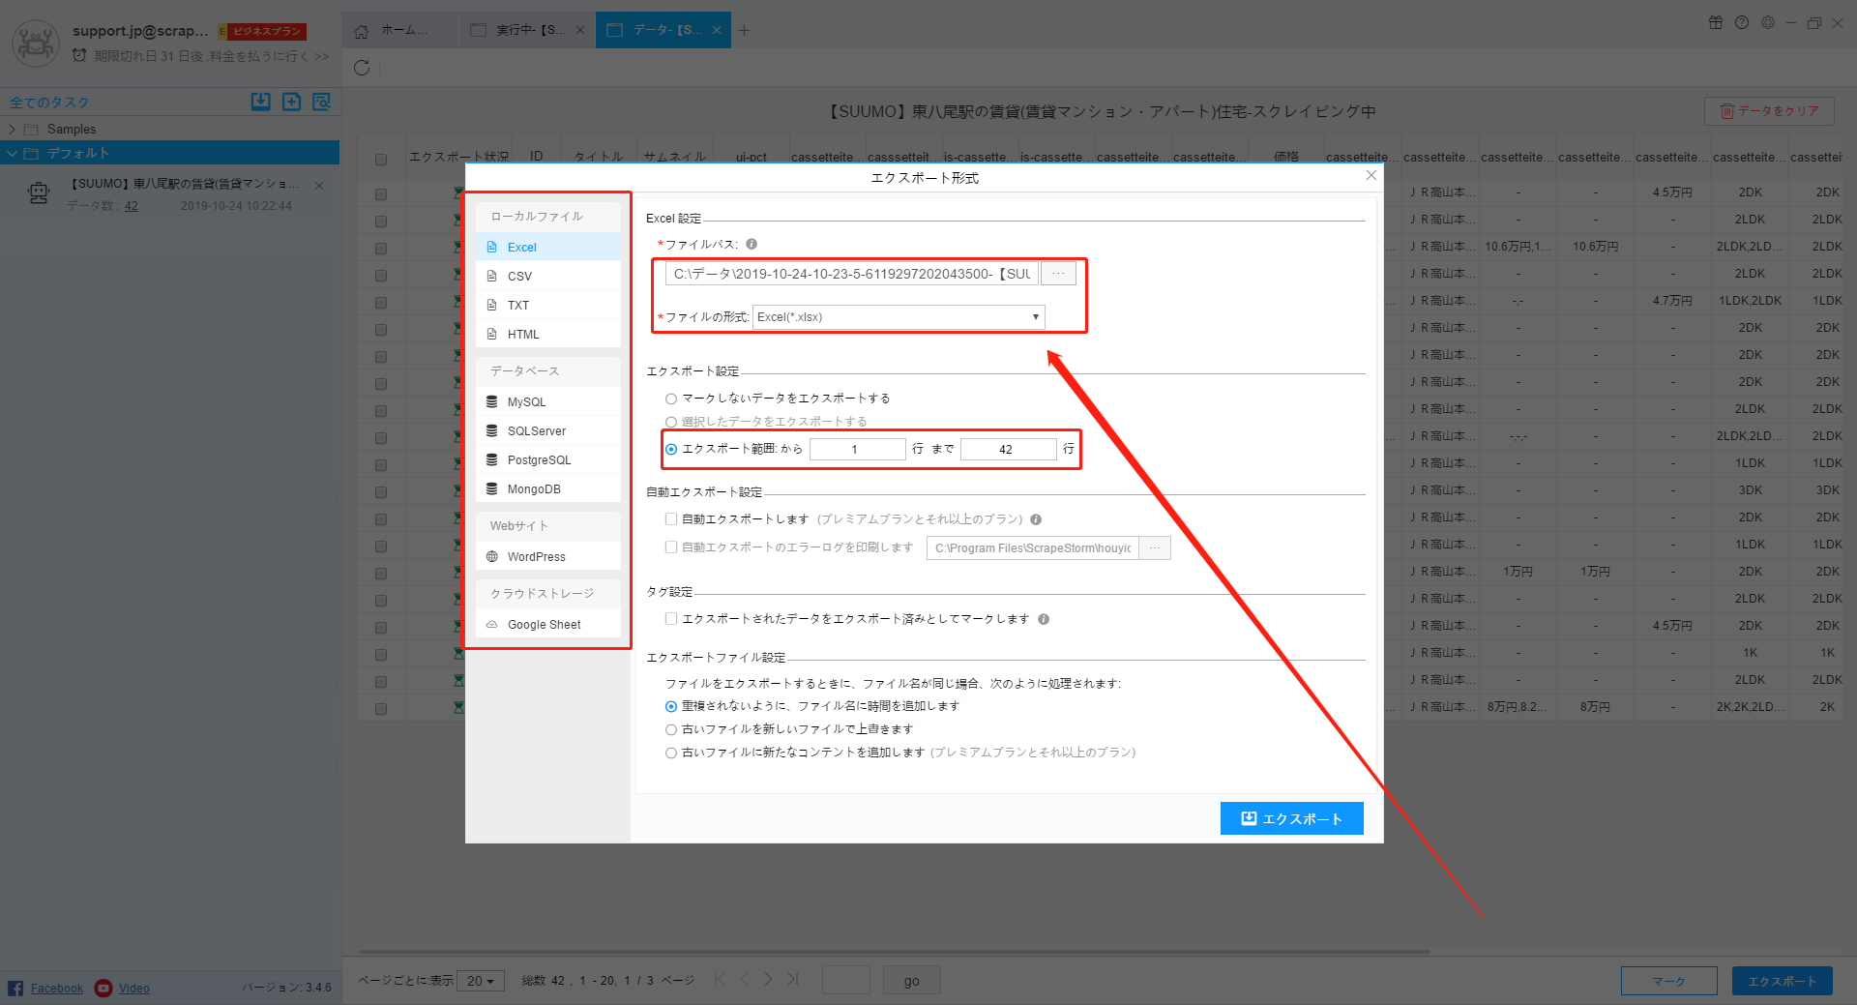1857x1005 pixels.
Task: Choose CSV local file export option
Action: [547, 276]
